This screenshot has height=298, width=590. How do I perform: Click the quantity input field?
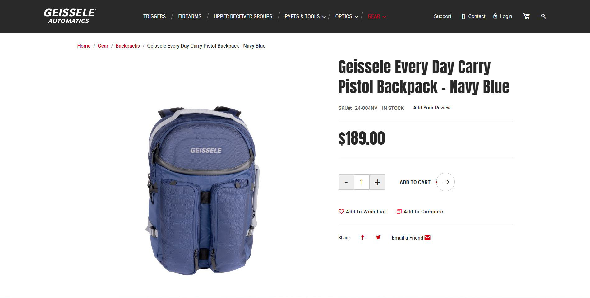[362, 182]
